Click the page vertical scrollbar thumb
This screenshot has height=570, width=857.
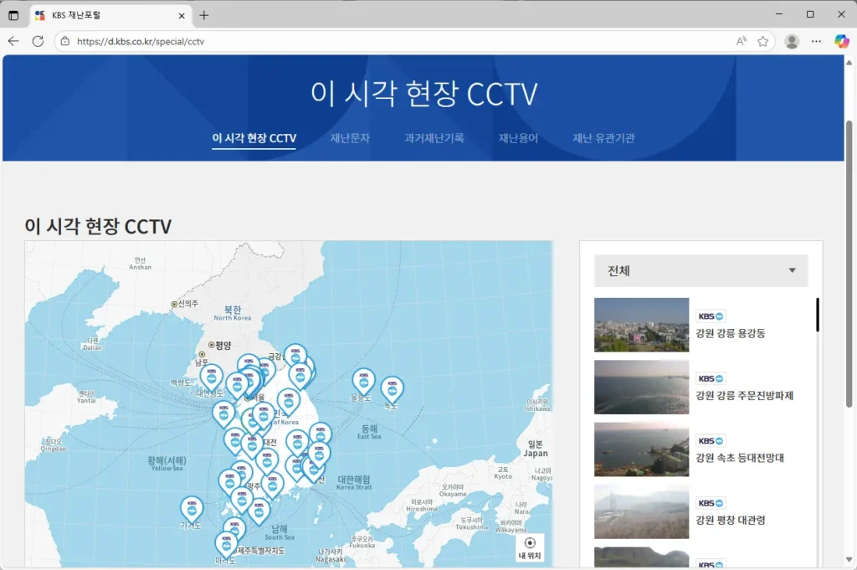pos(849,264)
